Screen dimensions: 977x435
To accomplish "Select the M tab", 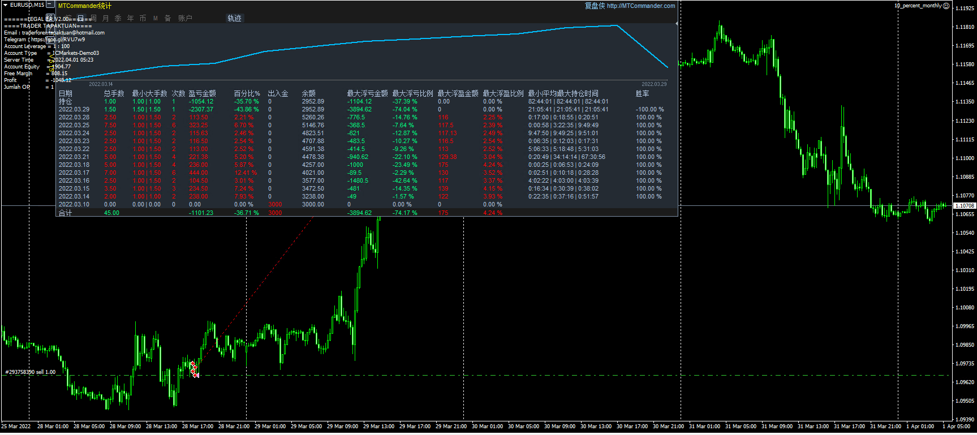I will [156, 18].
